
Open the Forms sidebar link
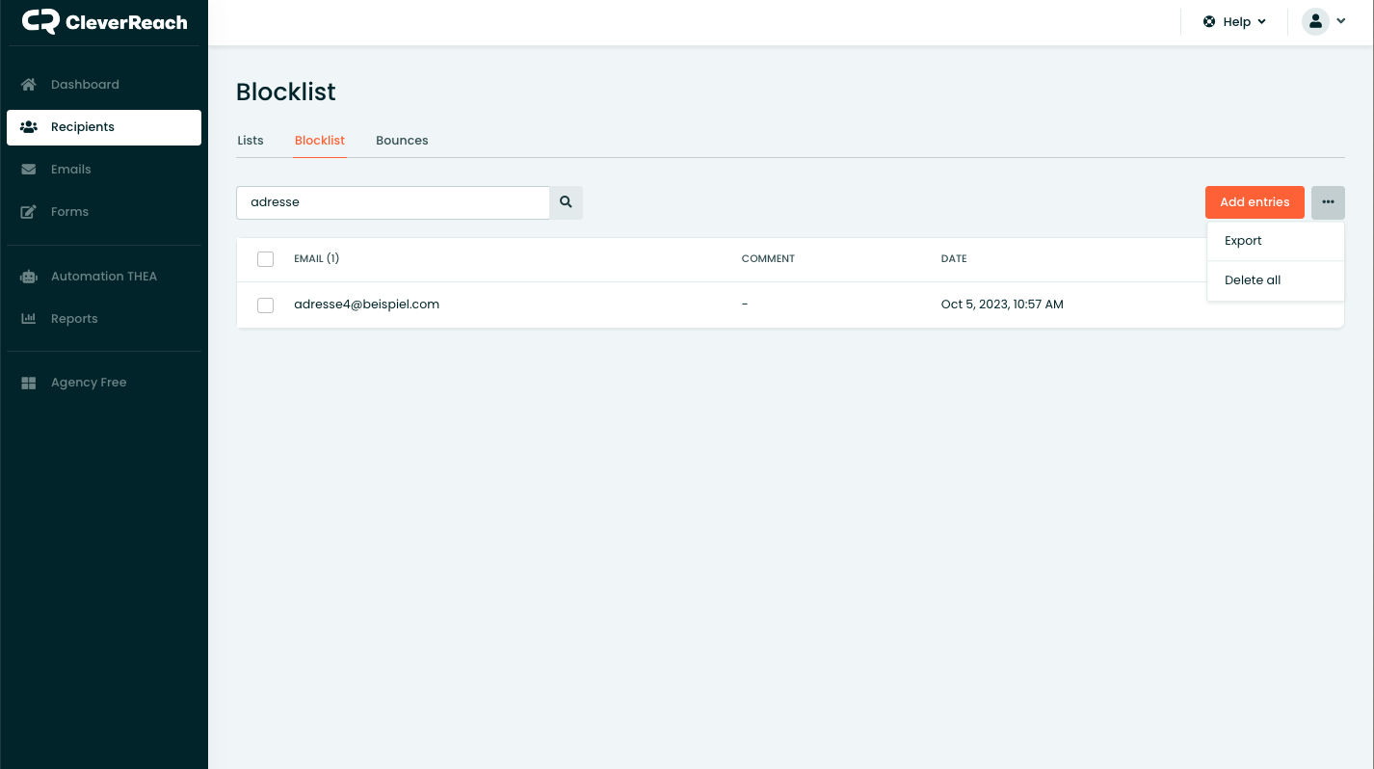104,212
